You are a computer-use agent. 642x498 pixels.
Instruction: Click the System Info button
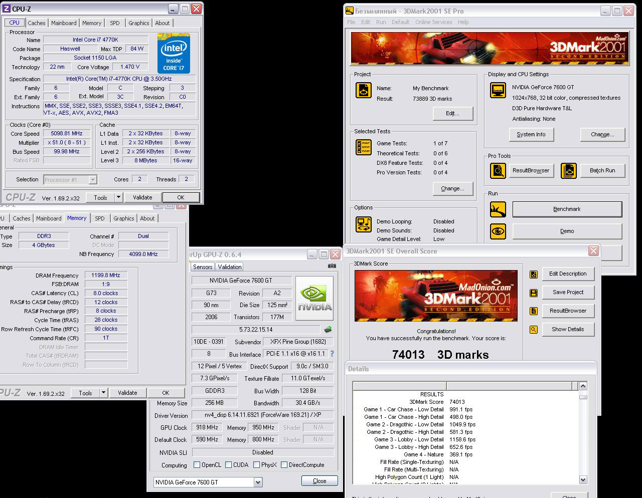(531, 135)
